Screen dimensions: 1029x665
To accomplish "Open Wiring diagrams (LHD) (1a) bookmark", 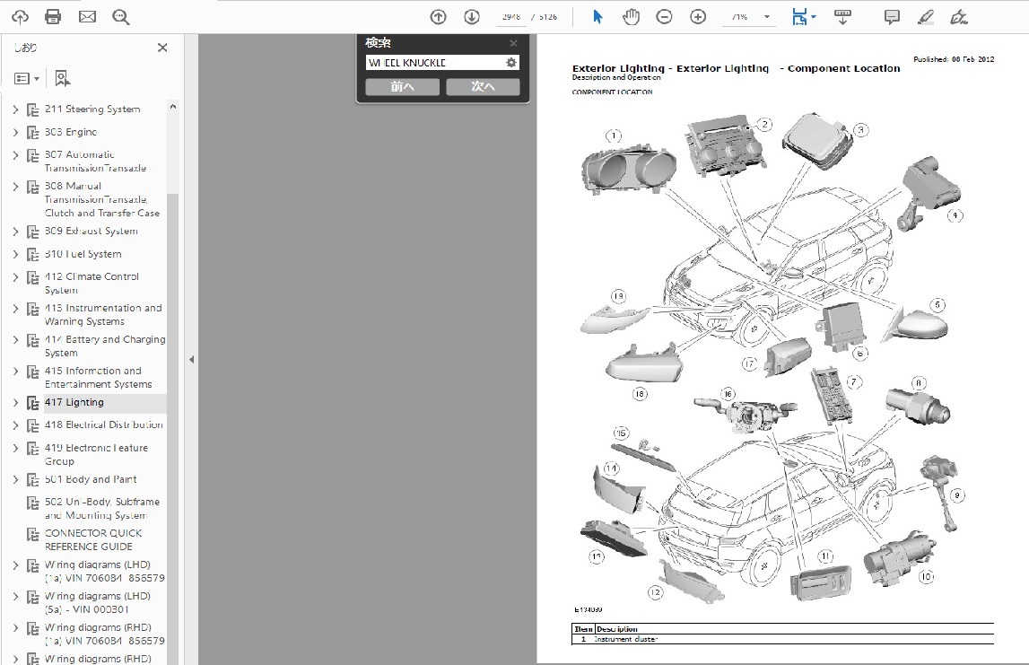I will [104, 571].
